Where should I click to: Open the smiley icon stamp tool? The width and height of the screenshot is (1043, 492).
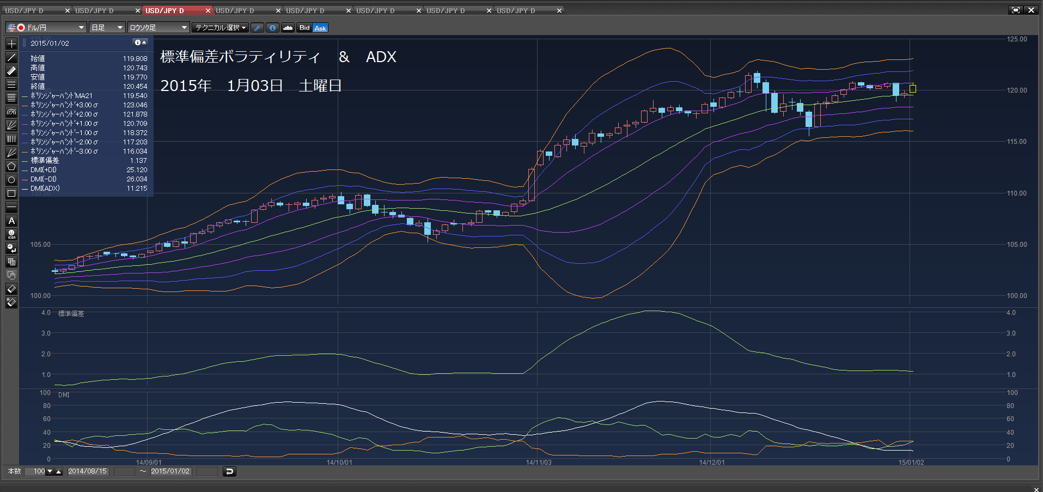pos(11,234)
